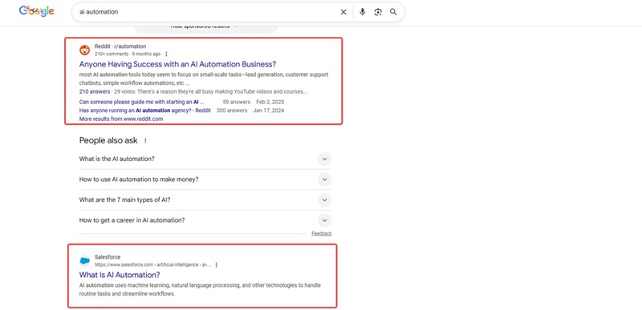Viewport: 642px width, 310px height.
Task: Open three-dot menu beside Salesforce URL
Action: point(216,264)
